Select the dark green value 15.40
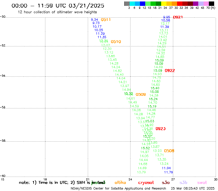 coord(155,88)
